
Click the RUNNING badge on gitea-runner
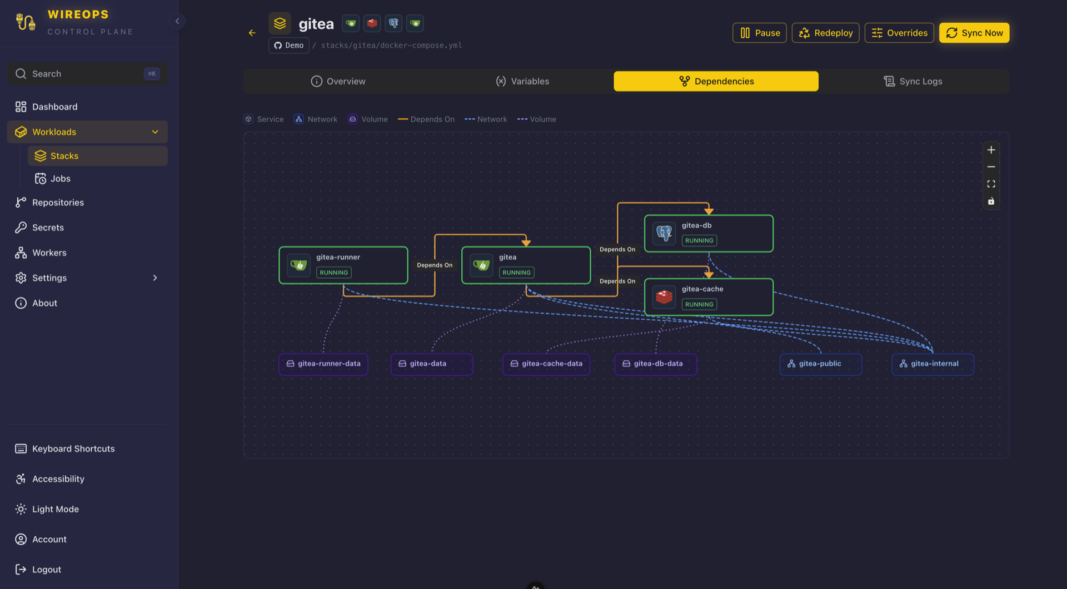[333, 273]
